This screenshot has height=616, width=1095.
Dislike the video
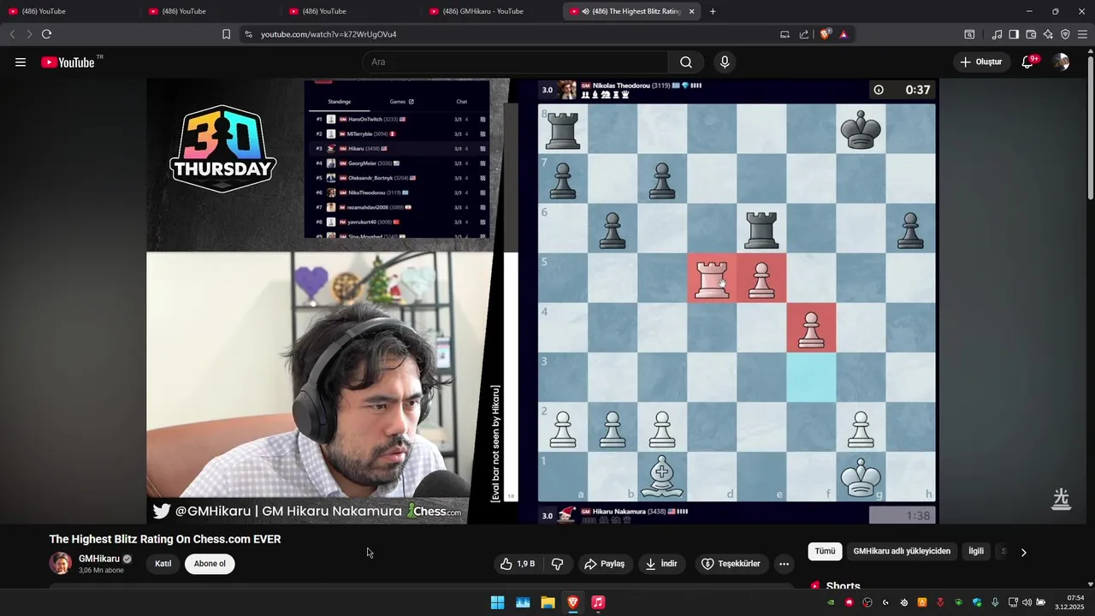[x=558, y=564]
